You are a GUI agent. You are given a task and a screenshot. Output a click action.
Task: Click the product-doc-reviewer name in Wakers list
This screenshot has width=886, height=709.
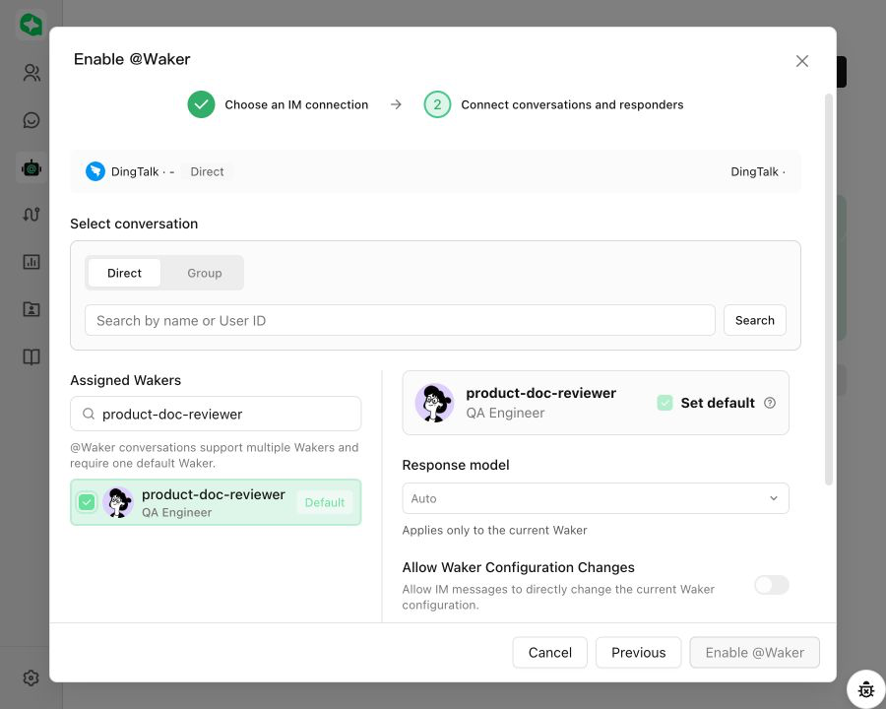[214, 494]
